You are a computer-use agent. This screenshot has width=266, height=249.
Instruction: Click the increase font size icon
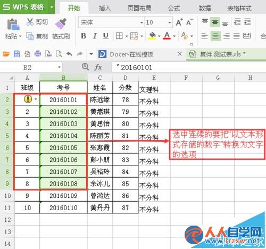click(x=179, y=22)
